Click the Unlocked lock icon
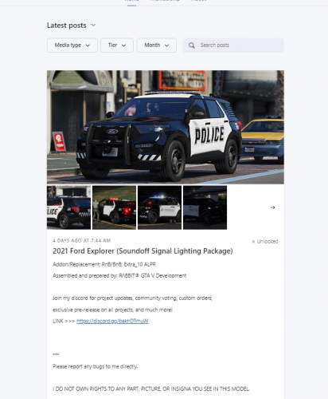The width and height of the screenshot is (328, 399). [x=253, y=242]
